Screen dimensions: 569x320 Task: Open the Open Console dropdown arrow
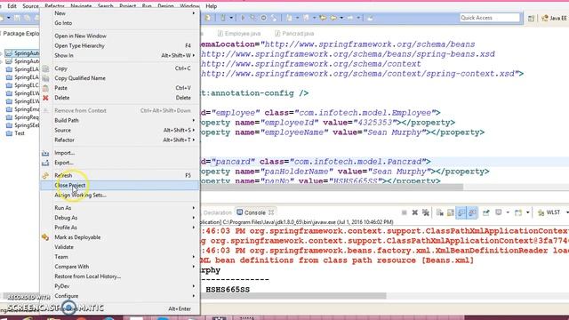pos(527,212)
